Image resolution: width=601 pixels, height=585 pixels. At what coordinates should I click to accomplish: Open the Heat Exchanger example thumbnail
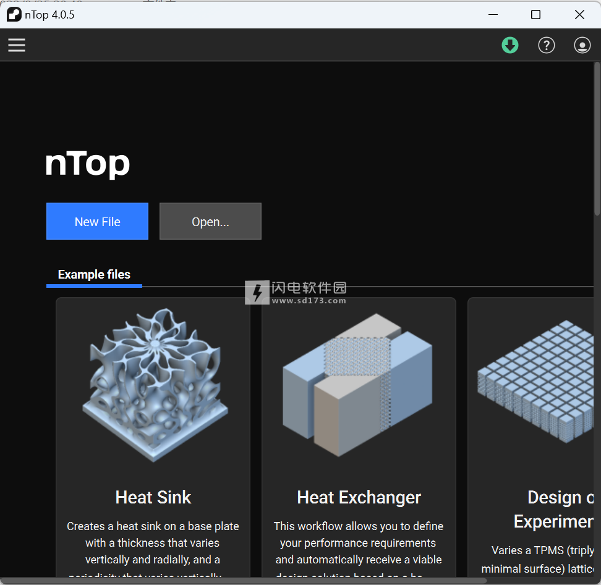coord(357,385)
